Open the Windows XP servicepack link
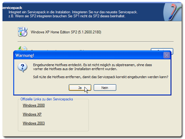Screen dimensions: 185x139 pos(32,114)
